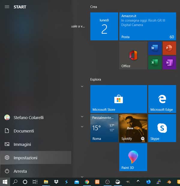
Task: Open File Explorer from the taskbar
Action: (46, 182)
